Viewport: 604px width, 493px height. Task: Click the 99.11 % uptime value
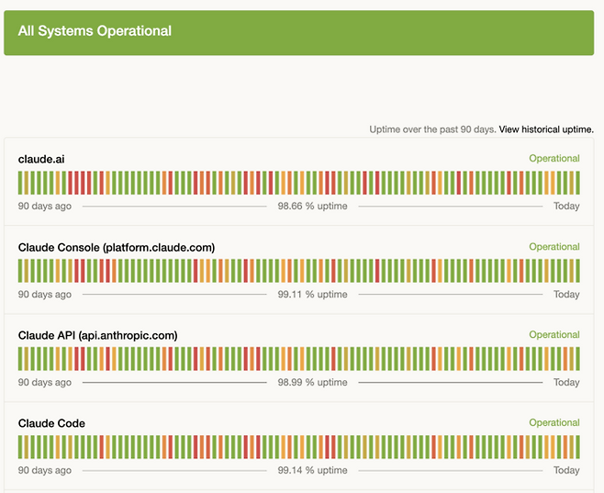[312, 295]
